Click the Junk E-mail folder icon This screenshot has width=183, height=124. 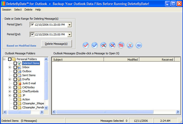[x=19, y=83]
